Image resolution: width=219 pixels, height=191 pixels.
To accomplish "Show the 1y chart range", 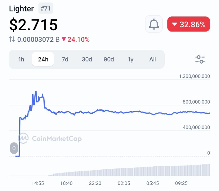I will click(x=131, y=59).
